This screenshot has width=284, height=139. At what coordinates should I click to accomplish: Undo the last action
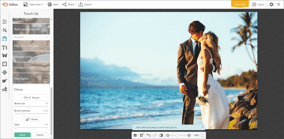149,135
